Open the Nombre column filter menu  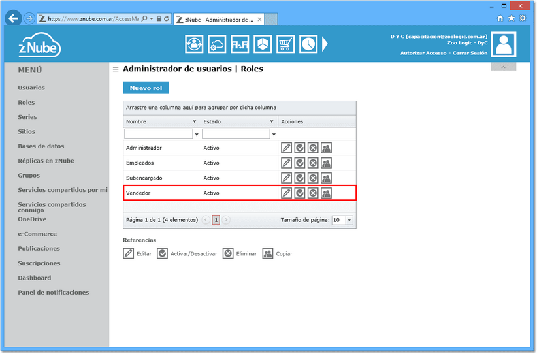point(195,121)
